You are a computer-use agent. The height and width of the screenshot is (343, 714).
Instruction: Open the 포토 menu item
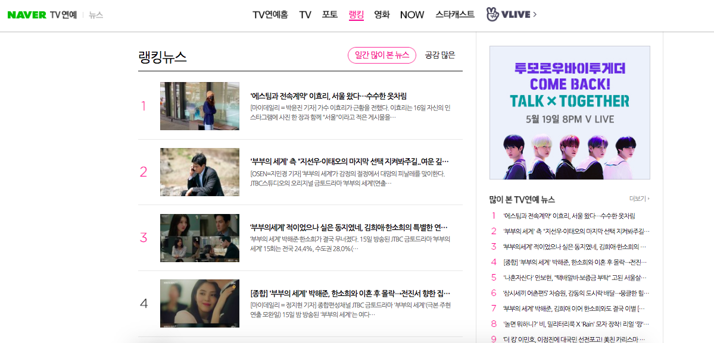click(x=330, y=14)
